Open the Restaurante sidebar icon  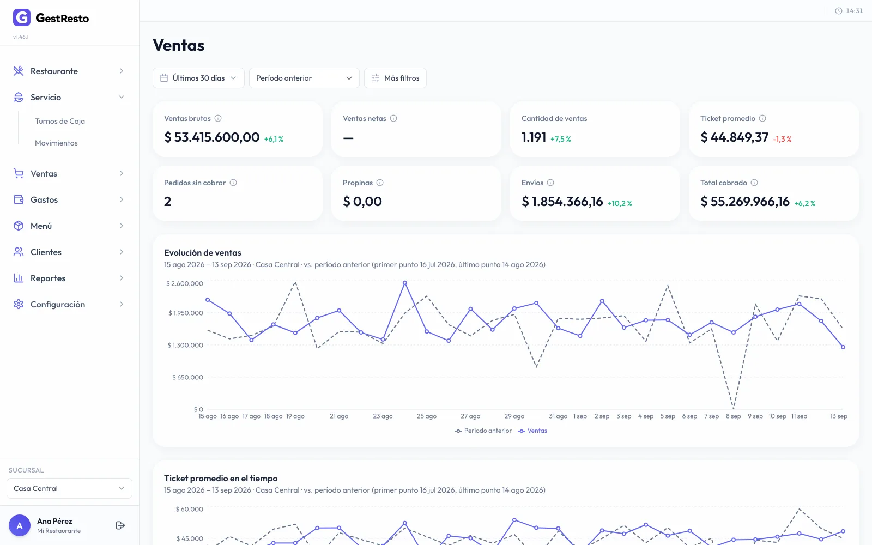tap(19, 71)
